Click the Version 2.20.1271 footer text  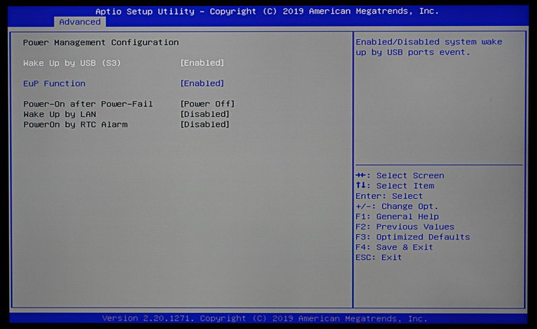coord(265,318)
